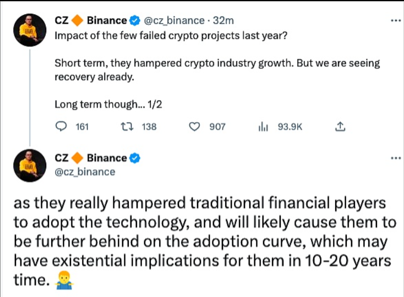Screen dimensions: 404x297
Task: Click the @cz_binance handle under second tweet
Action: tap(85, 172)
